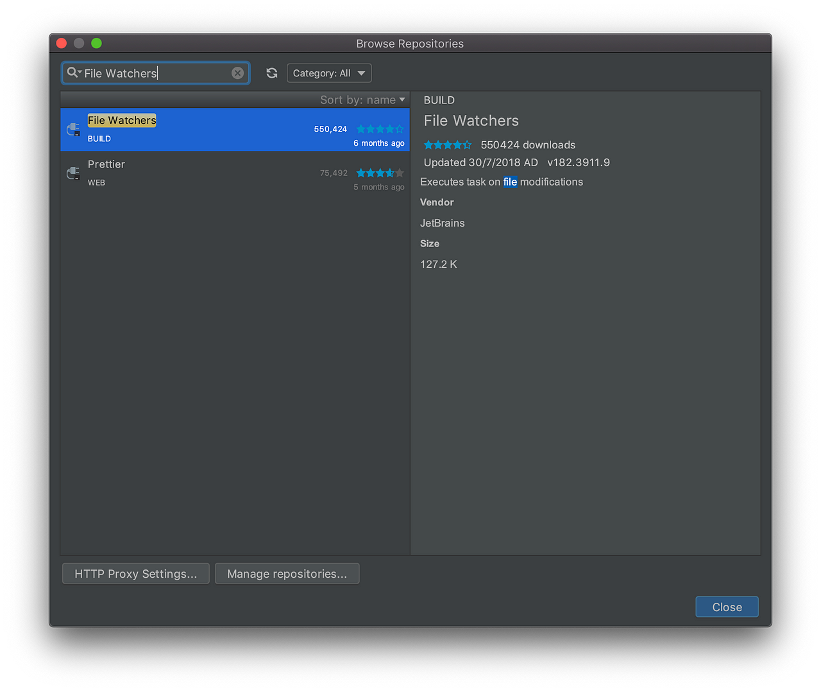This screenshot has height=692, width=821.
Task: Click the highlighted word 'file' in description
Action: [511, 182]
